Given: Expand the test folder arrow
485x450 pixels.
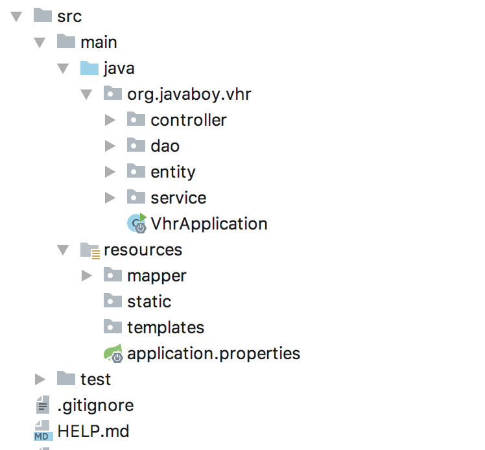Looking at the screenshot, I should pos(40,379).
